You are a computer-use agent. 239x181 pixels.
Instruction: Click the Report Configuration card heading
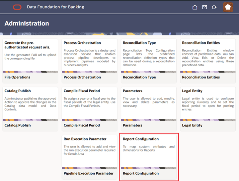[x=141, y=139]
